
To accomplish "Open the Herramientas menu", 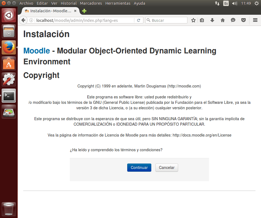I will pyautogui.click(x=118, y=3).
